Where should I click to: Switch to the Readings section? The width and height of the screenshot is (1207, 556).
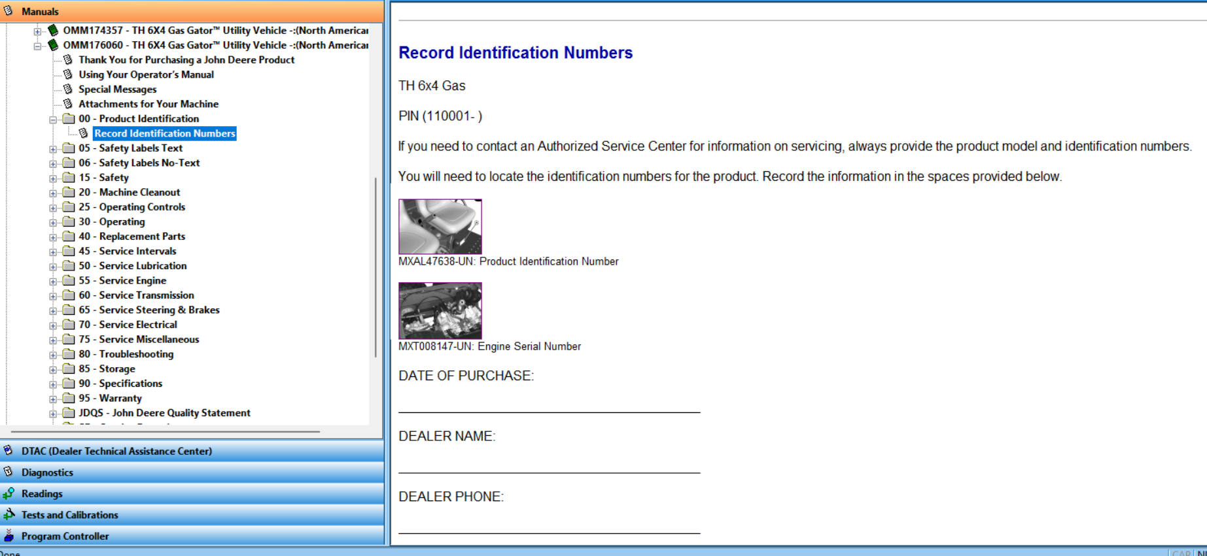pos(192,494)
